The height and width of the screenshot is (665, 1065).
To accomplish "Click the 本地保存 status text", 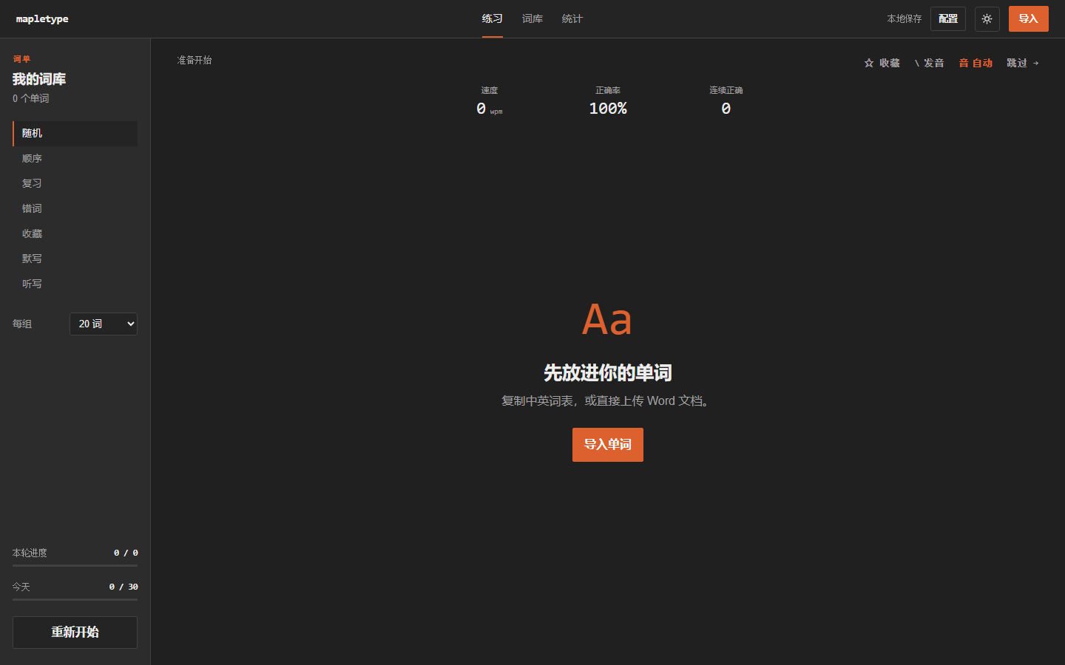I will pyautogui.click(x=905, y=19).
